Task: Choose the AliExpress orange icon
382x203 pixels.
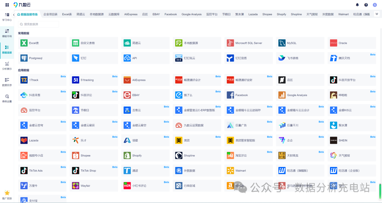Action: (x=127, y=80)
